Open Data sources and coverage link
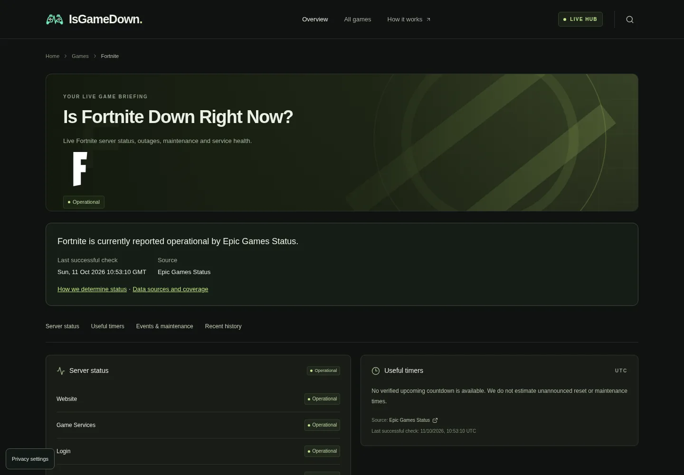 pyautogui.click(x=171, y=289)
